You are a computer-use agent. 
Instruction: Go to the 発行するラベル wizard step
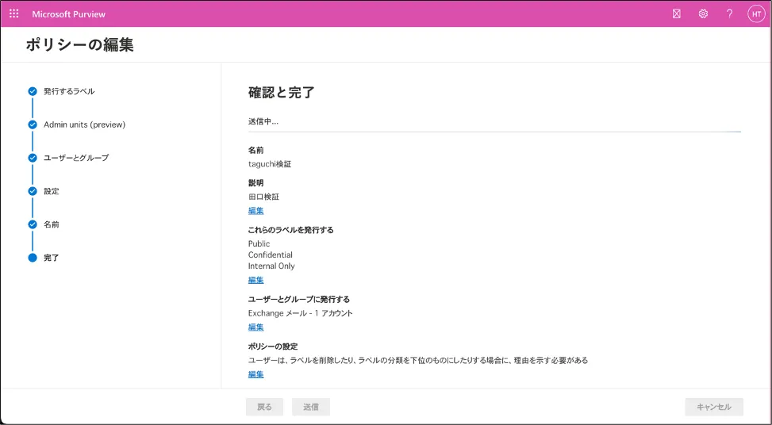(69, 91)
